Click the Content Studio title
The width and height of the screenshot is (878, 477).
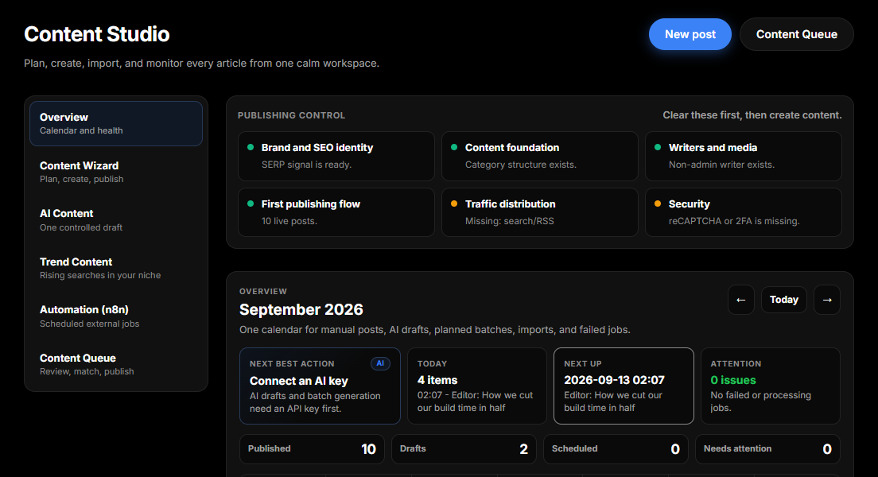(x=97, y=34)
